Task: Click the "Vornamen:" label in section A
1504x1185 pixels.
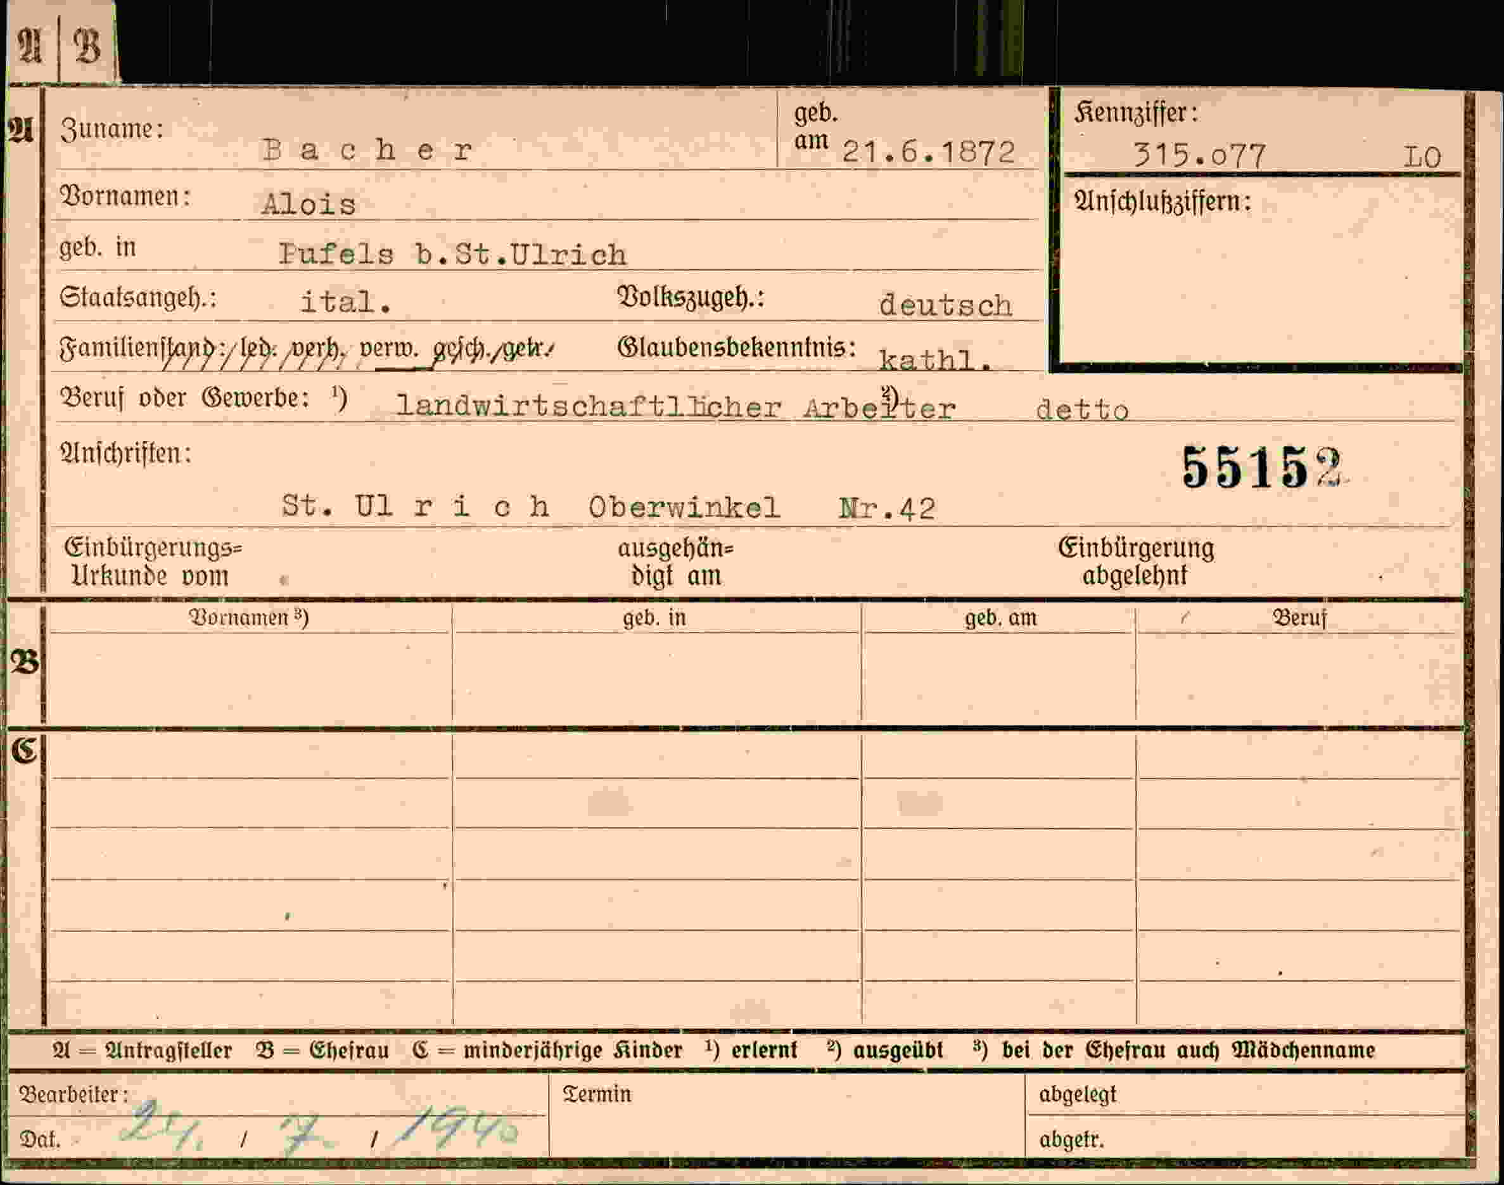Action: click(x=125, y=196)
